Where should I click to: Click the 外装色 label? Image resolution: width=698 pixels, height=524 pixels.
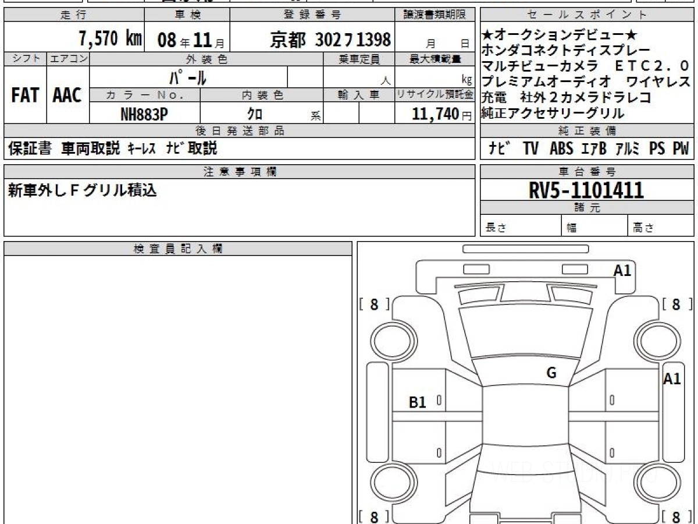coord(206,59)
